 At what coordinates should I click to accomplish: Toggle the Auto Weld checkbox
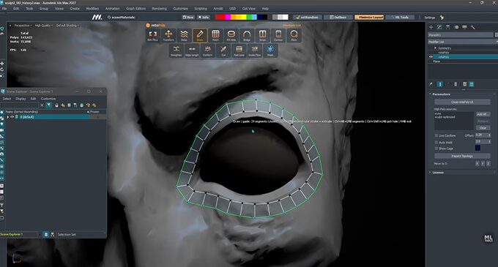(x=436, y=142)
